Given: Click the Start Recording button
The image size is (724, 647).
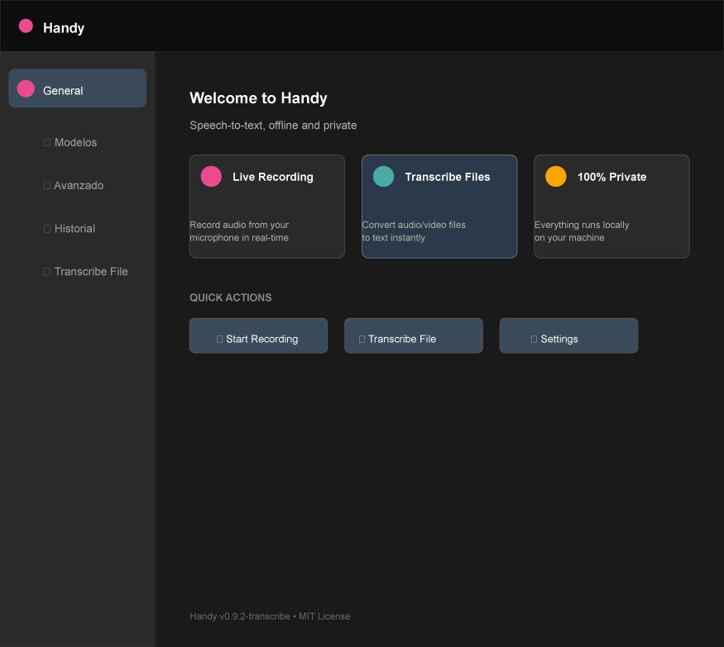Looking at the screenshot, I should pyautogui.click(x=258, y=335).
